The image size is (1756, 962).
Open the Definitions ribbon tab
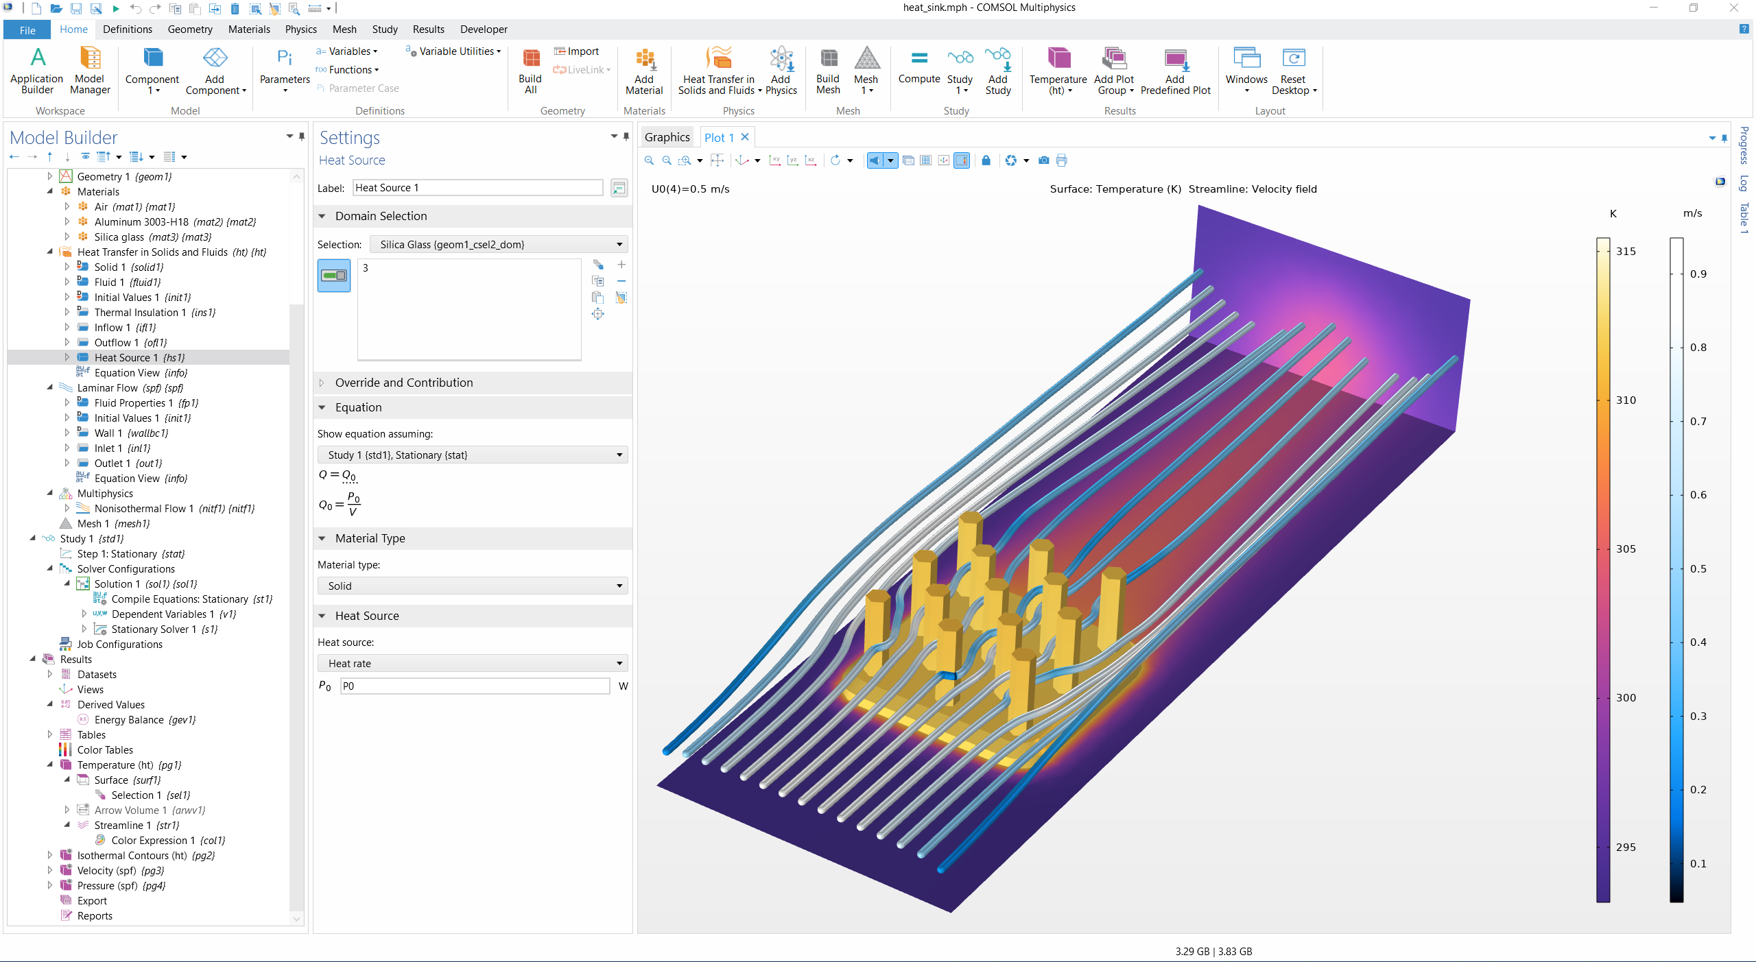click(x=128, y=29)
